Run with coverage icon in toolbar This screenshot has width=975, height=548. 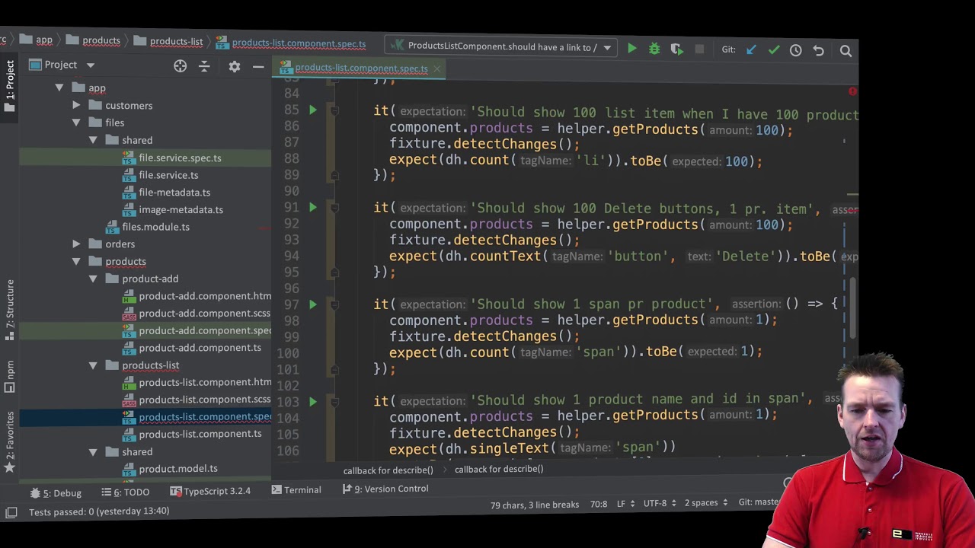pos(676,49)
